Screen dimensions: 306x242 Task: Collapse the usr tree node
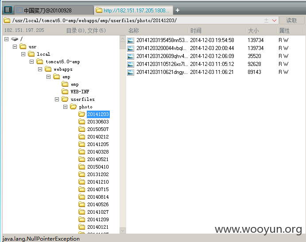pos(15,46)
